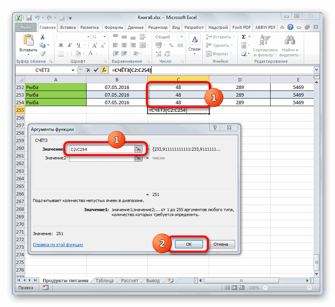The image size is (335, 307).
Task: Switch to the Вставка ribbon tab
Action: [x=68, y=27]
